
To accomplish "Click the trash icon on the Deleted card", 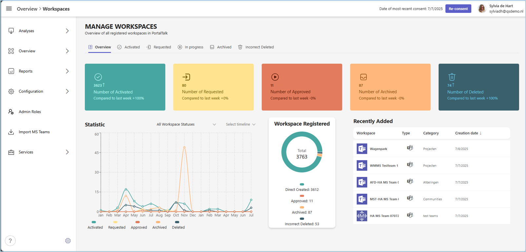I will click(x=452, y=77).
